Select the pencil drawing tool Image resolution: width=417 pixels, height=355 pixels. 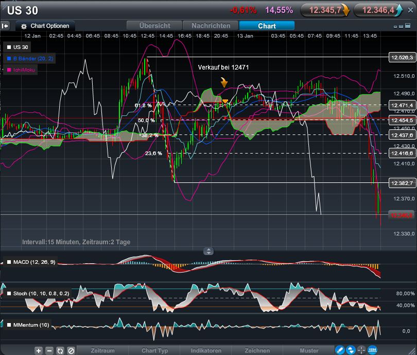pos(339,350)
